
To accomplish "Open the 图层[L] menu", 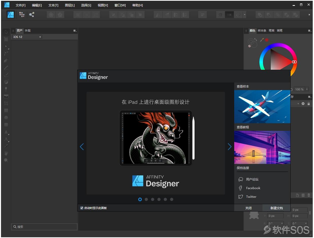I will [x=70, y=5].
